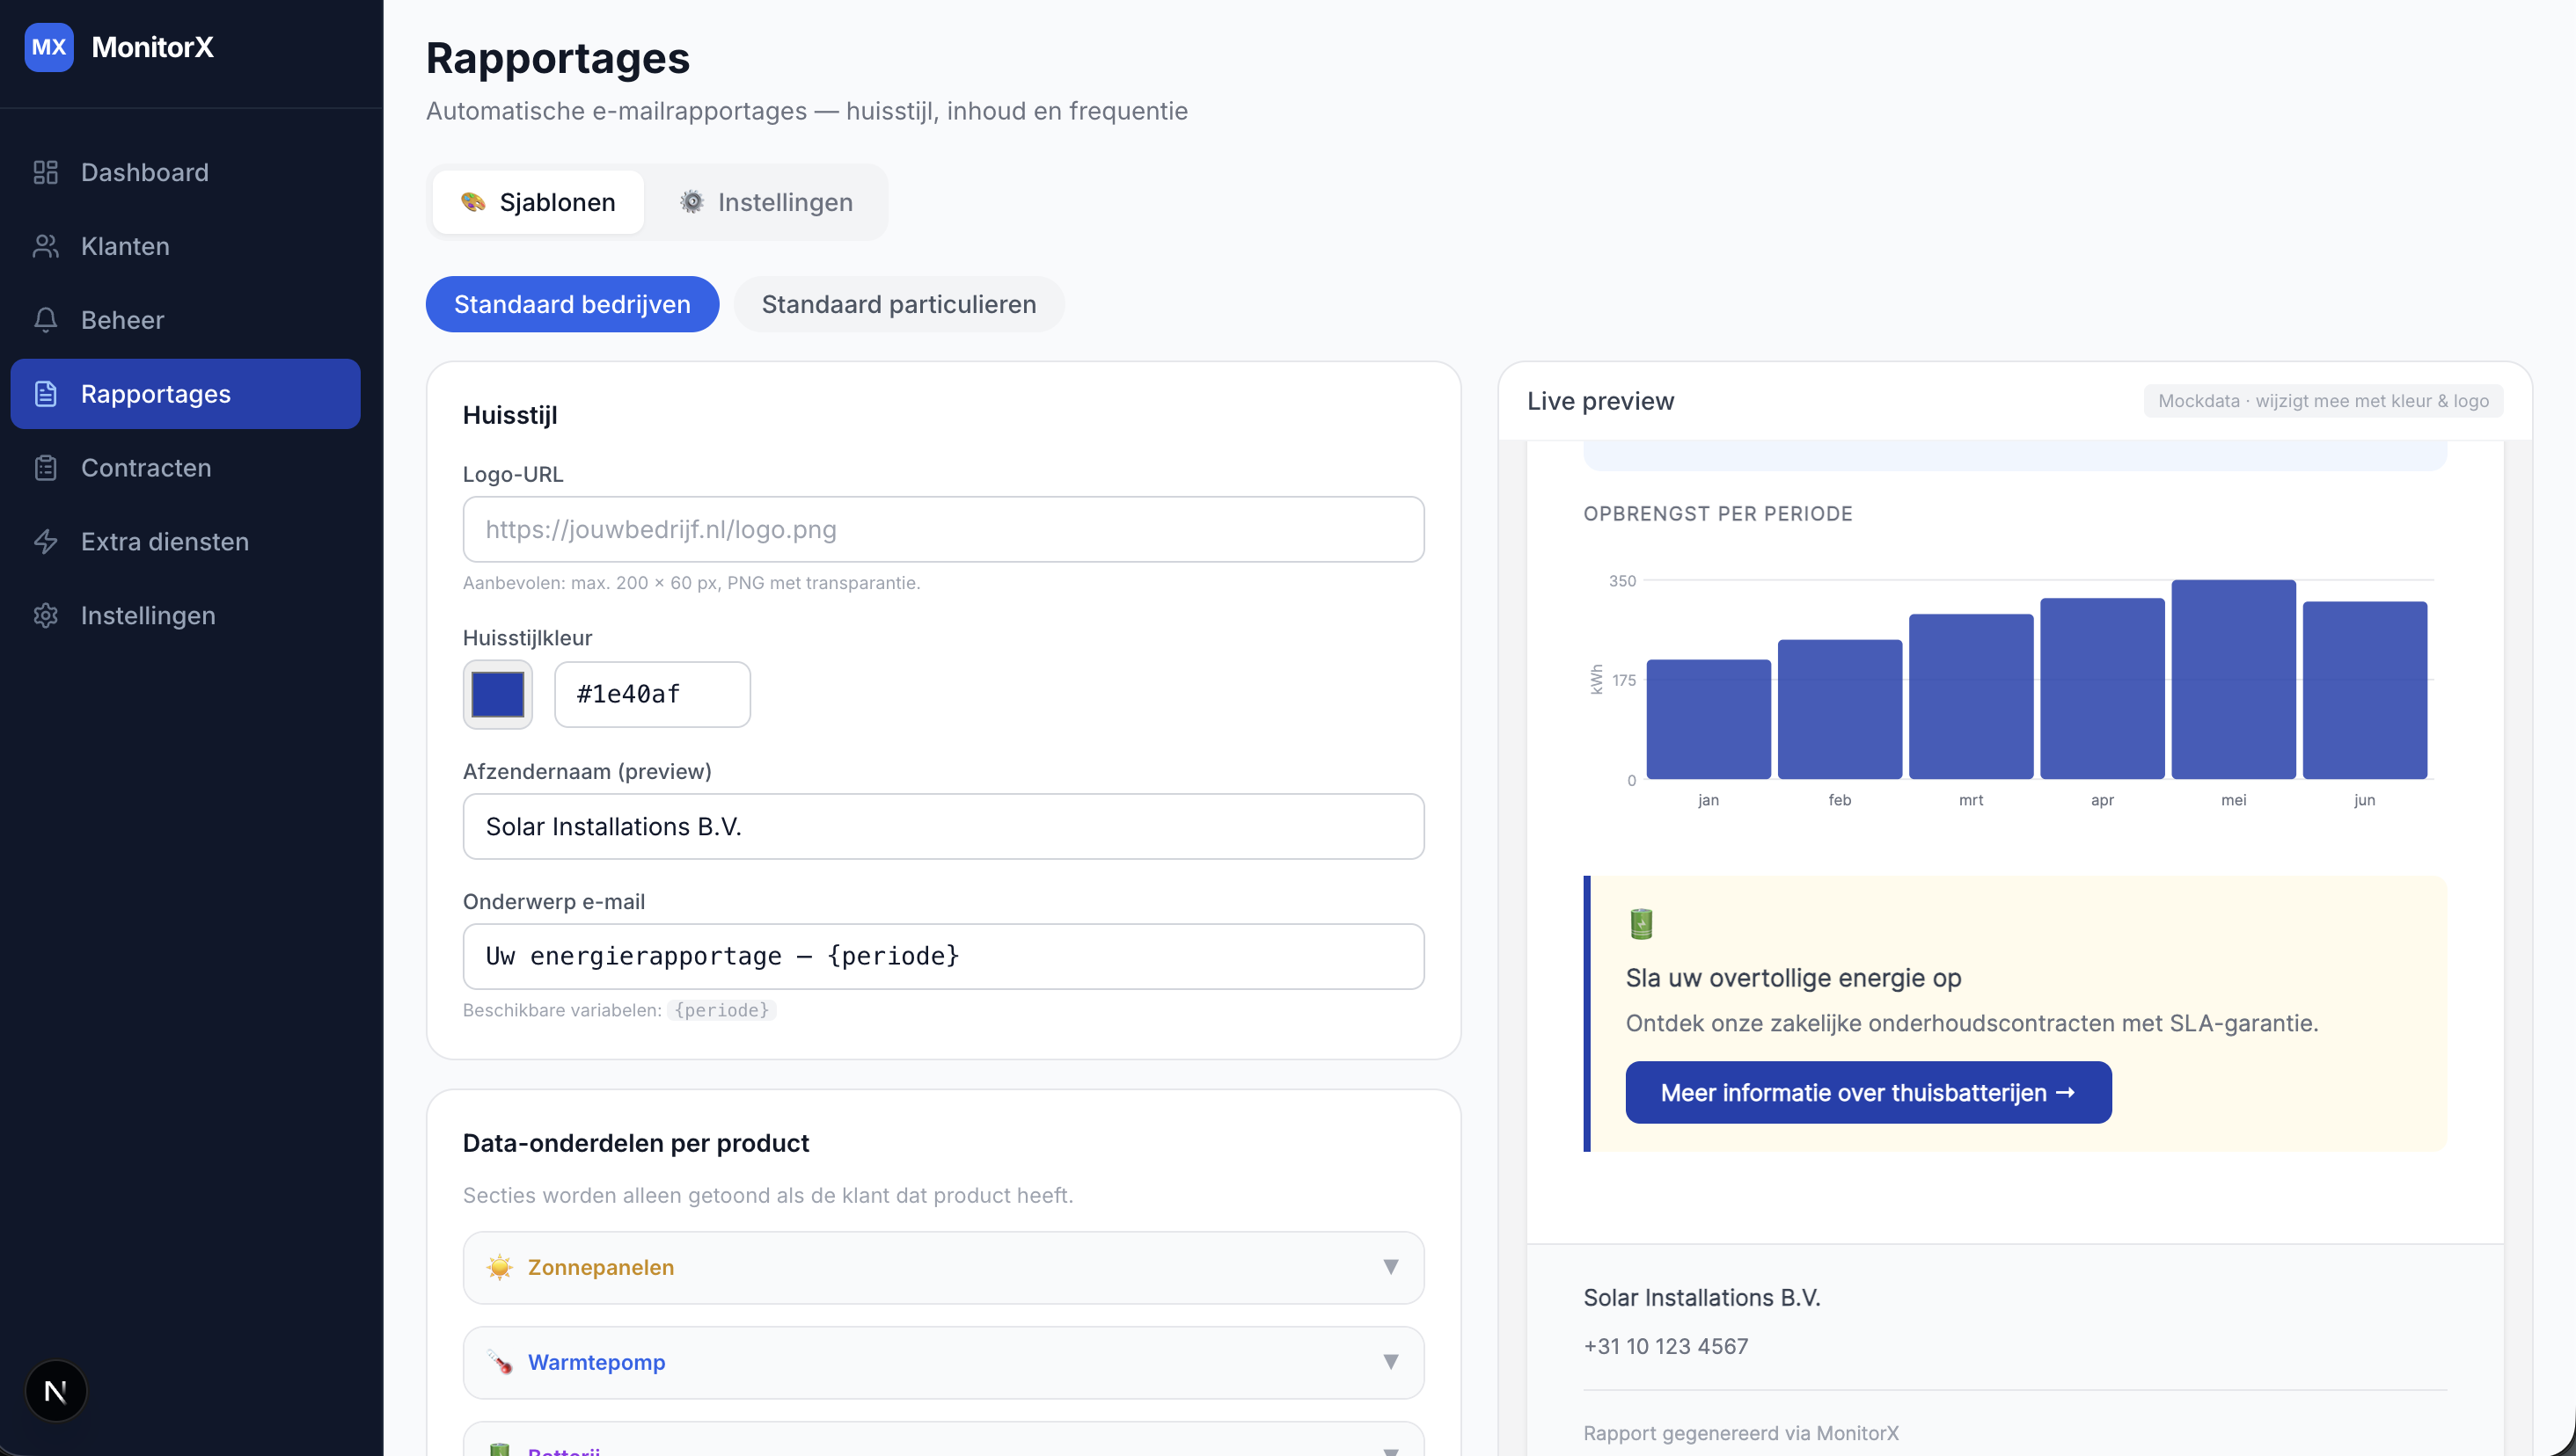Click the battery icon in the preview promo
The image size is (2576, 1456).
point(1642,923)
